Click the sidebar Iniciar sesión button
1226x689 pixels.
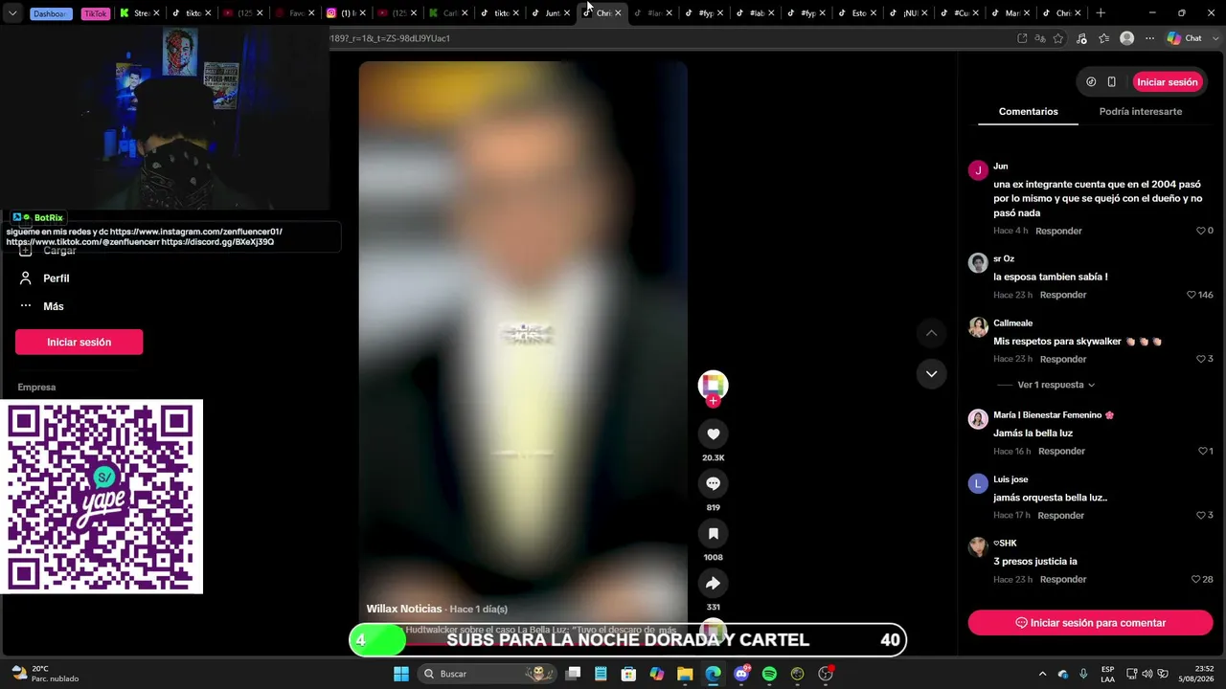[x=79, y=342]
